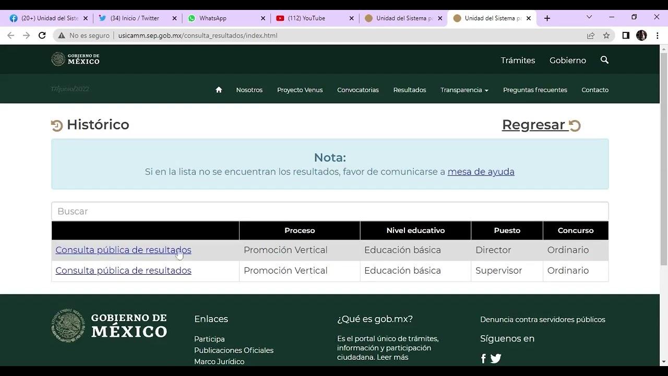Reload the page with the refresh icon

pos(42,36)
